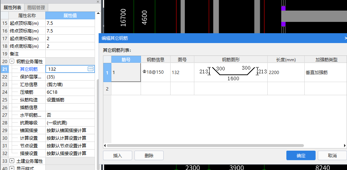The width and height of the screenshot is (347, 170).
Task: Close the property panel with X
Action: pyautogui.click(x=98, y=1)
